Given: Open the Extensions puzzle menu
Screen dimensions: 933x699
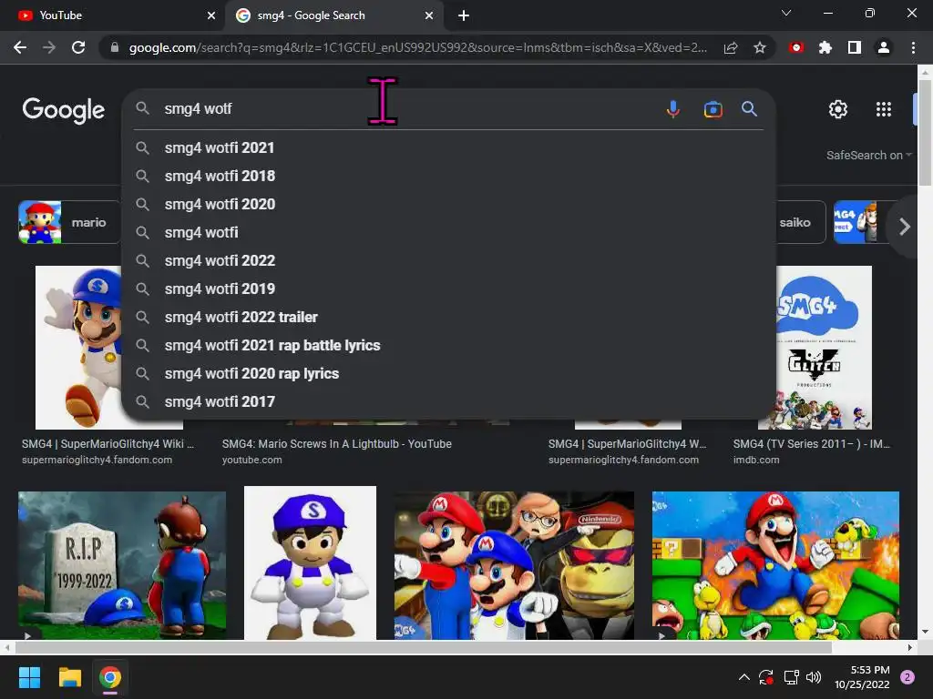Looking at the screenshot, I should 825,47.
